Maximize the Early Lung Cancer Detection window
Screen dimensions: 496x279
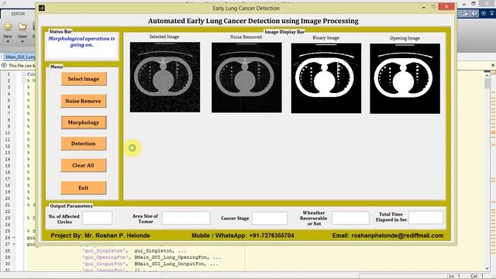pos(433,7)
